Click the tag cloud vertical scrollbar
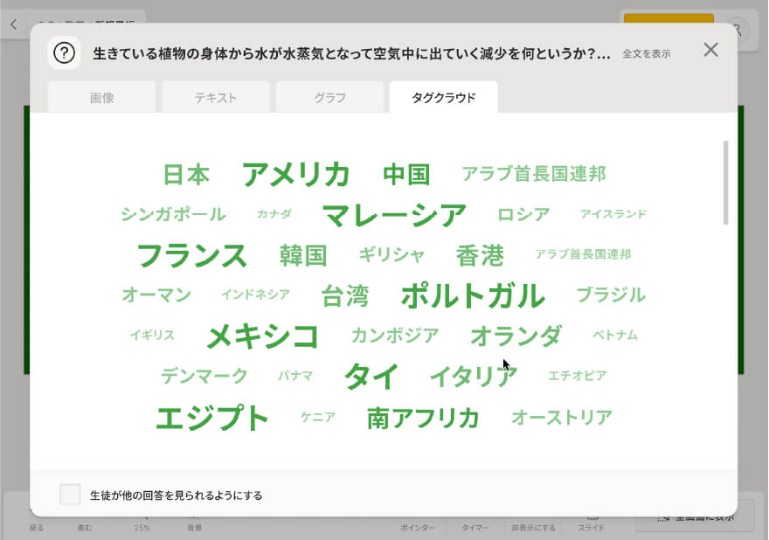The image size is (769, 540). [725, 183]
